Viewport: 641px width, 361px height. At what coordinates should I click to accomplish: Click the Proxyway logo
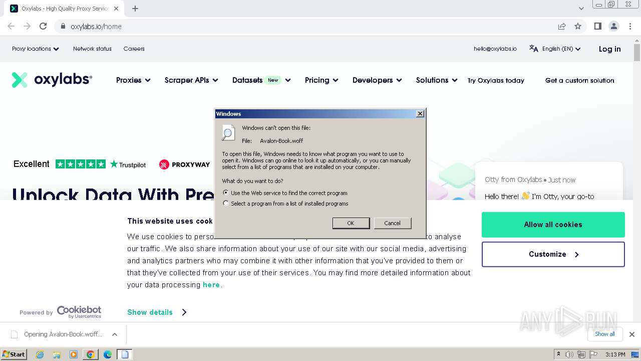tap(184, 164)
